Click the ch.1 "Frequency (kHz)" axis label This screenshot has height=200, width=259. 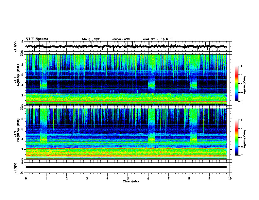coord(18,76)
